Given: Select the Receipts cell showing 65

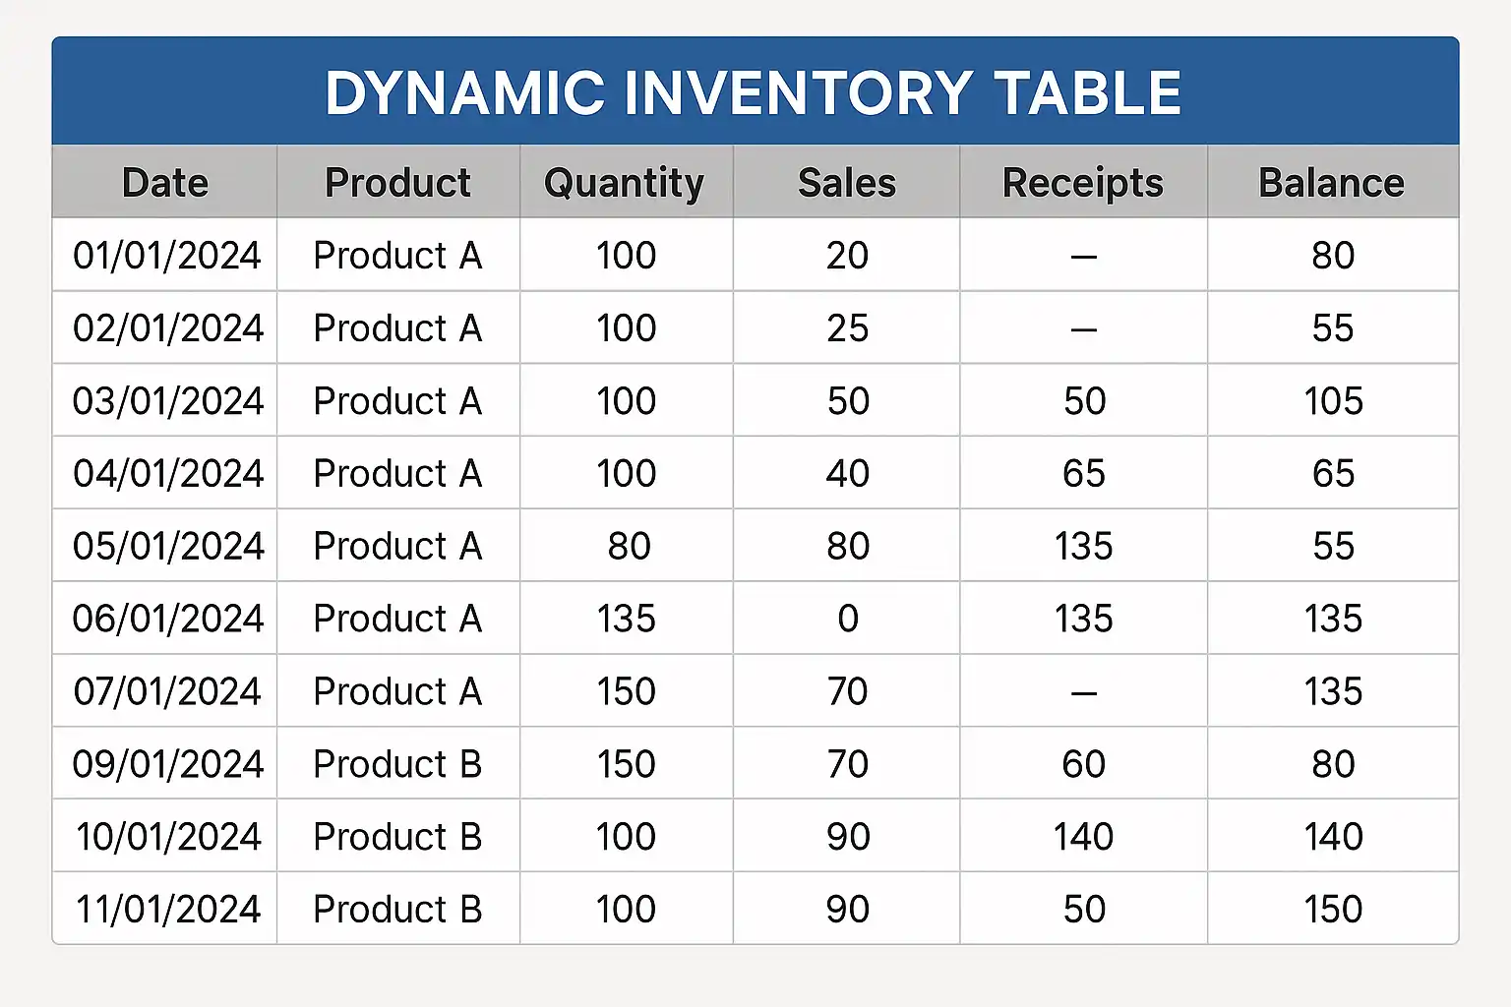Looking at the screenshot, I should pyautogui.click(x=1083, y=474).
